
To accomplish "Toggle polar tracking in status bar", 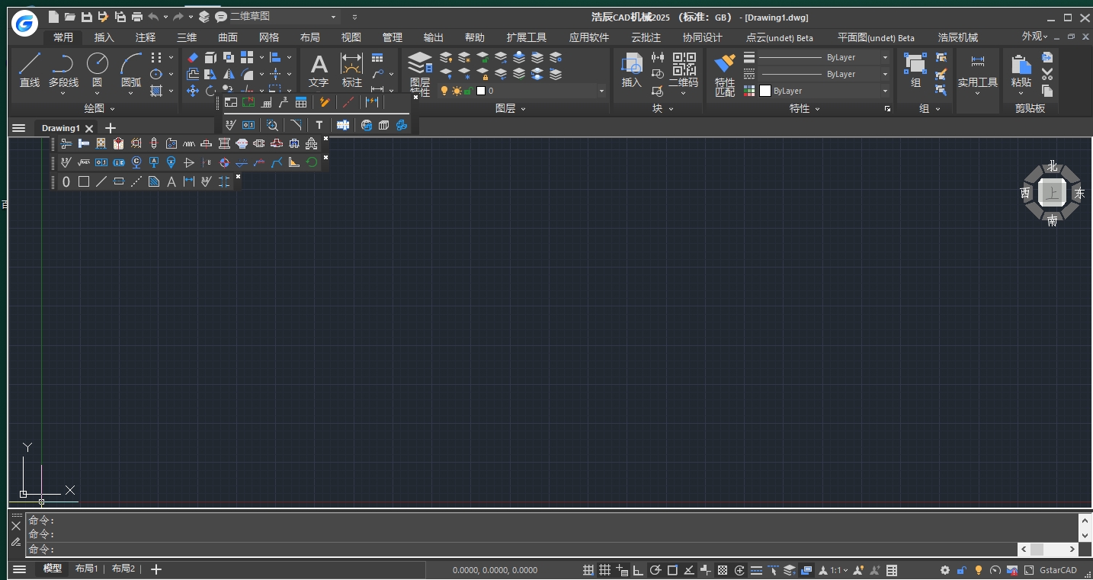I will click(x=655, y=570).
